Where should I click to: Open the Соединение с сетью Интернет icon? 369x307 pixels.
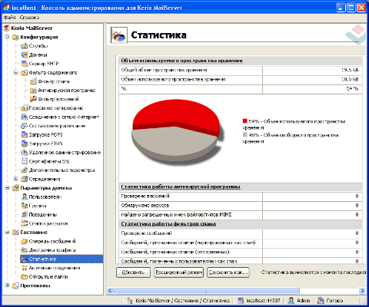click(x=25, y=117)
